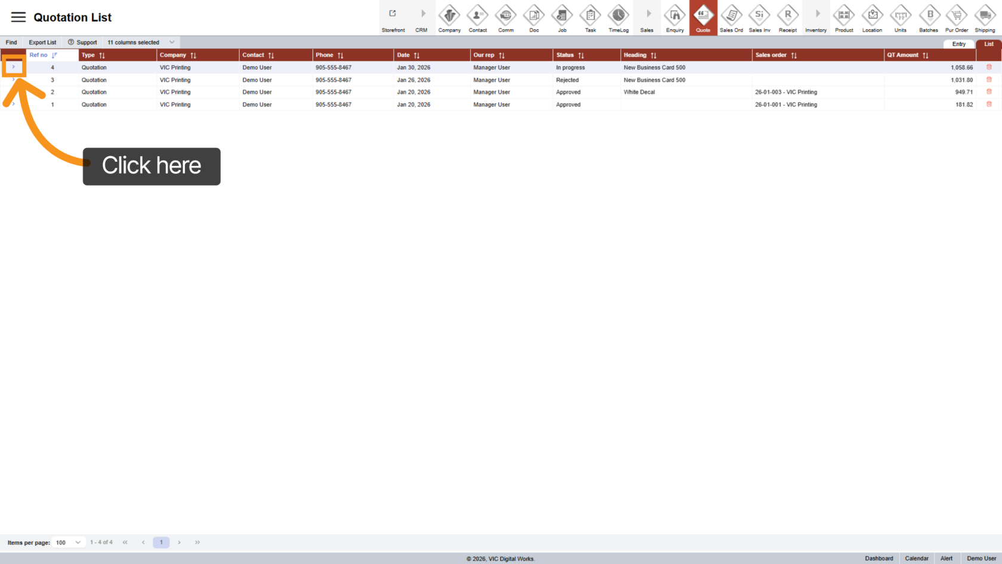Open the Storefront icon in toolbar

pos(393,17)
